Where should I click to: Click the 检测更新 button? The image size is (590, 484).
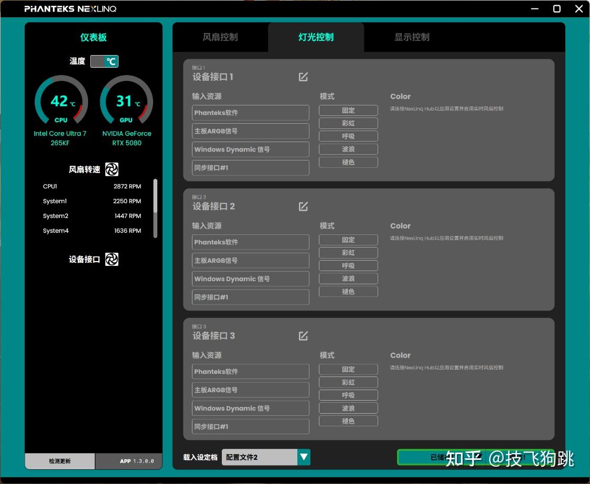[x=60, y=461]
